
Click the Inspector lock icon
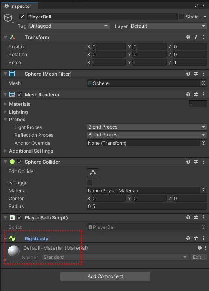[197, 6]
